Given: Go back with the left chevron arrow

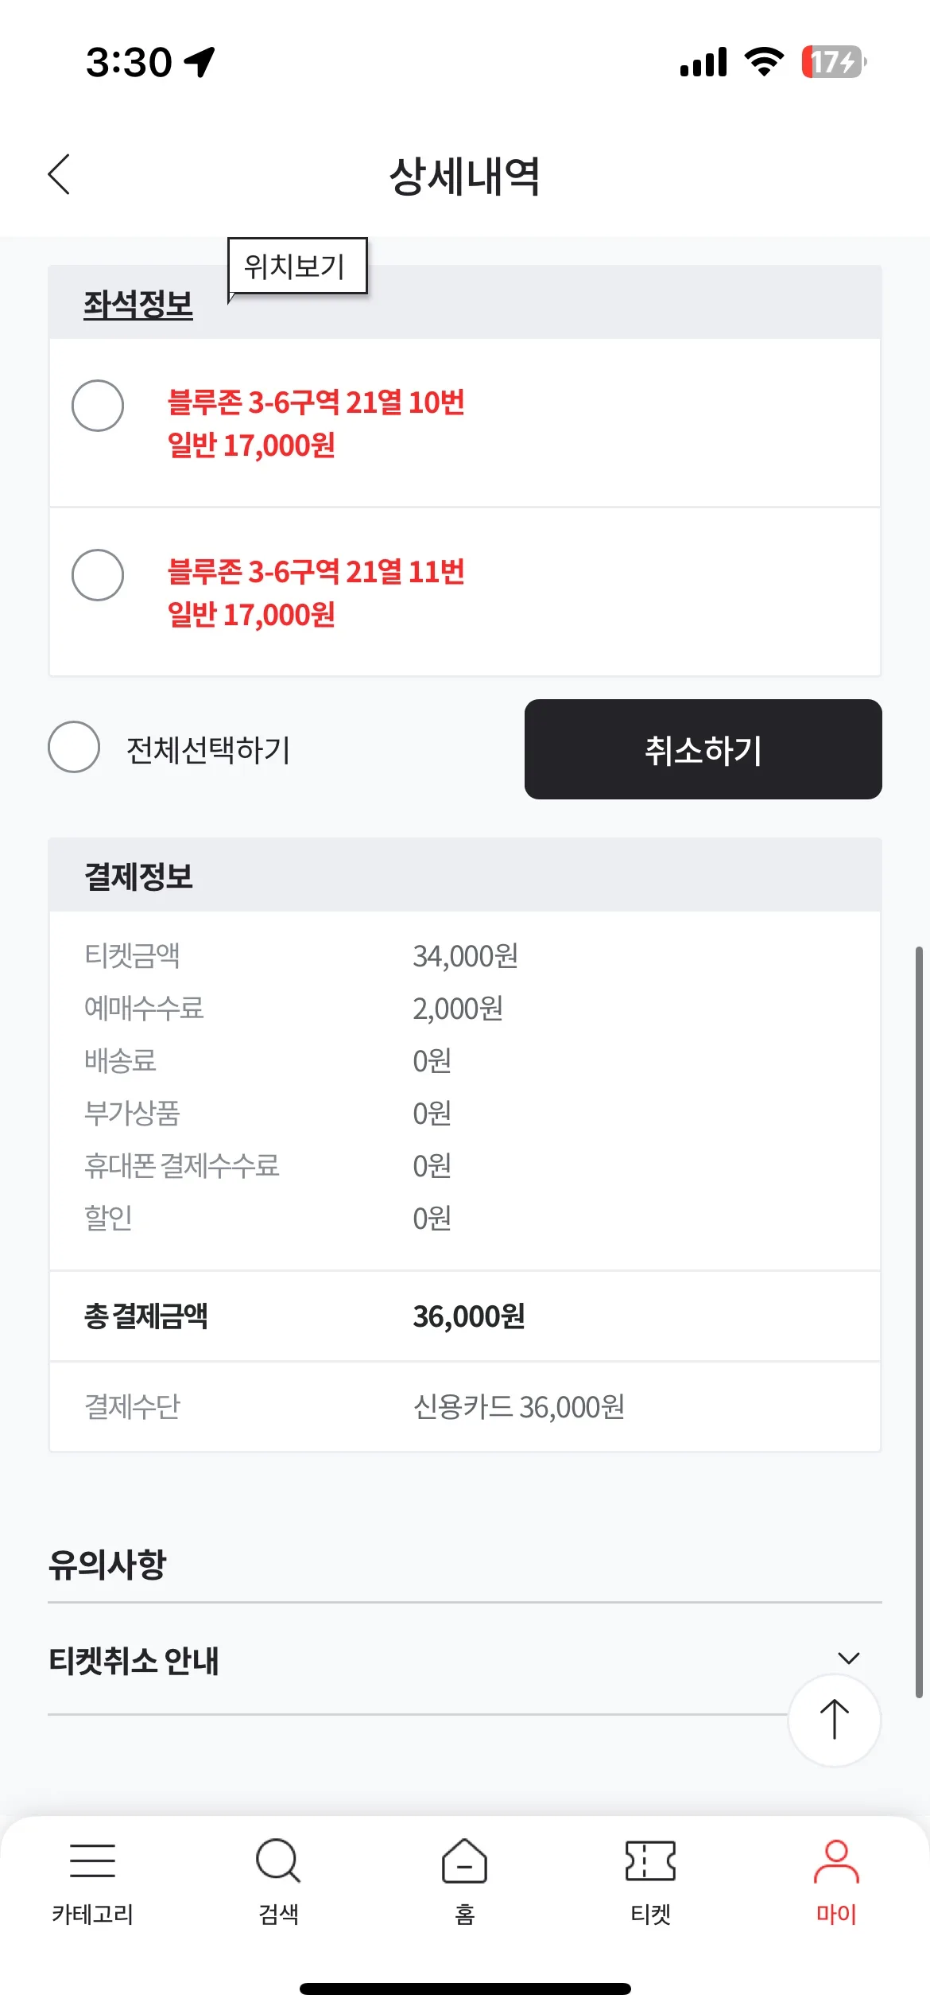Looking at the screenshot, I should pos(59,174).
